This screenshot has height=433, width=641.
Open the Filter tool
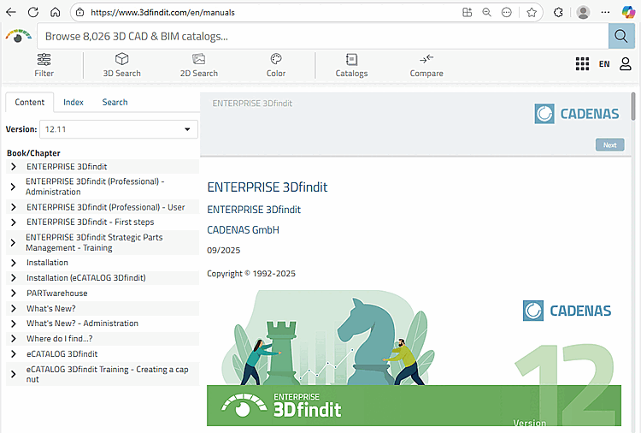(x=44, y=66)
